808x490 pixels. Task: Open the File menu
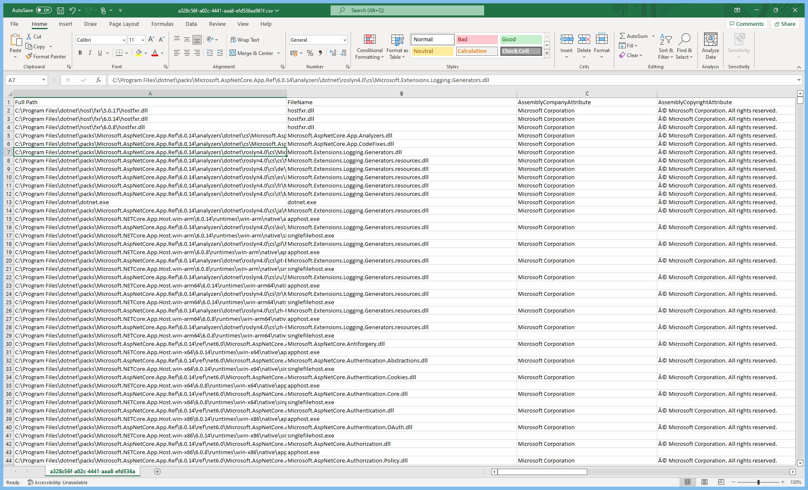(14, 24)
